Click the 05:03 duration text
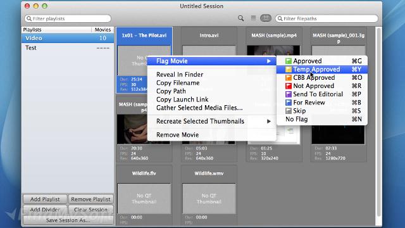The width and height of the screenshot is (405, 228). pyautogui.click(x=201, y=148)
